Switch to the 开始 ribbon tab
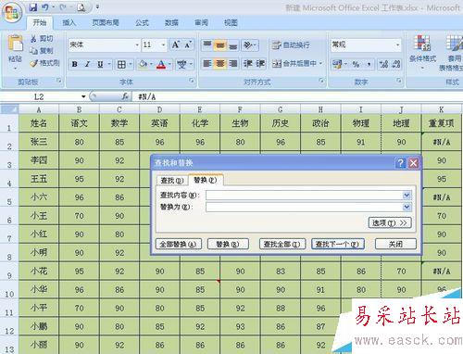The image size is (463, 354). (40, 22)
